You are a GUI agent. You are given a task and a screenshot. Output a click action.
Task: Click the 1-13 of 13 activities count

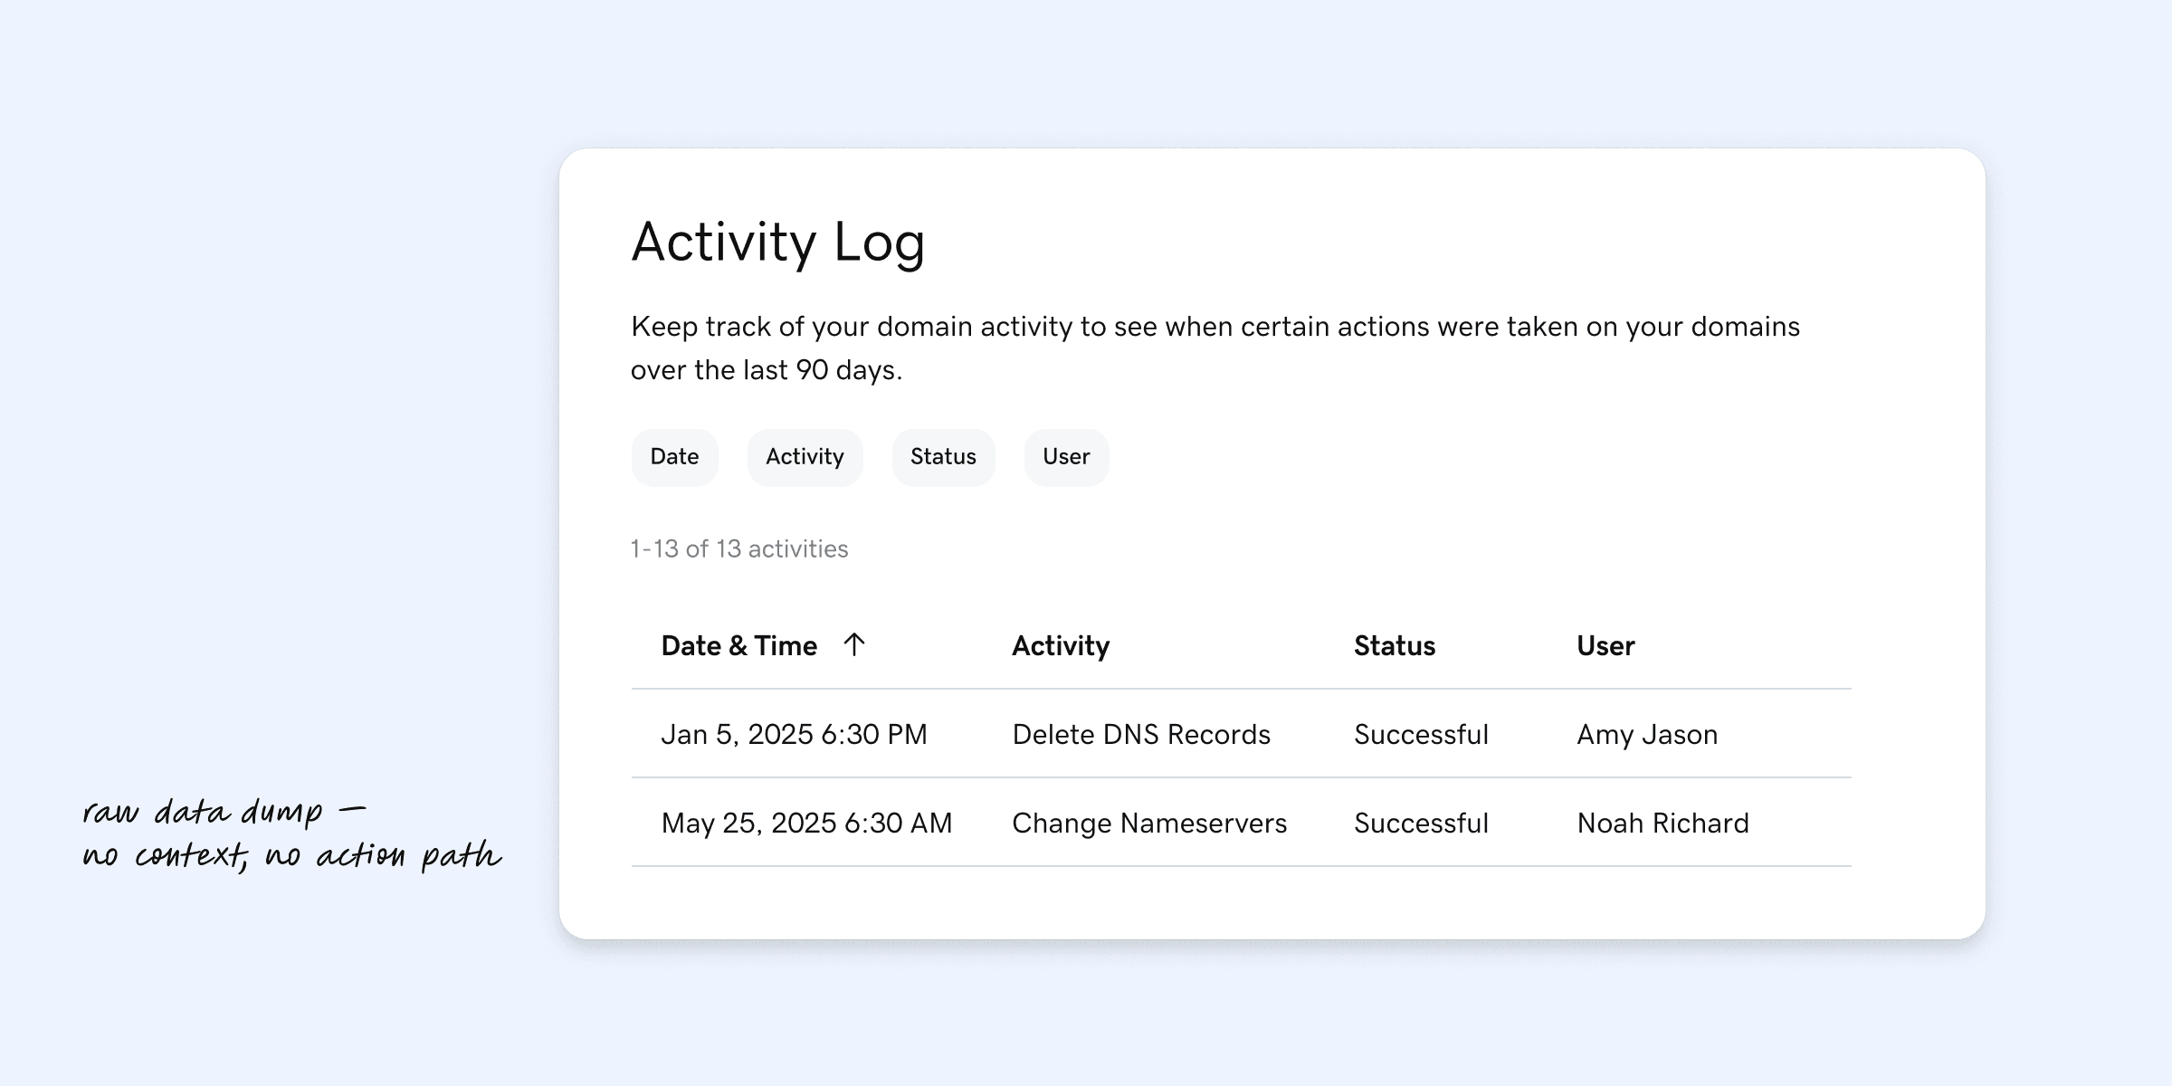pos(738,548)
